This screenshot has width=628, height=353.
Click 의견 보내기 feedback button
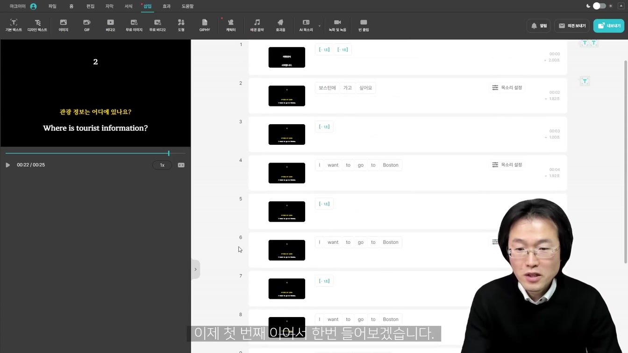[x=572, y=26]
